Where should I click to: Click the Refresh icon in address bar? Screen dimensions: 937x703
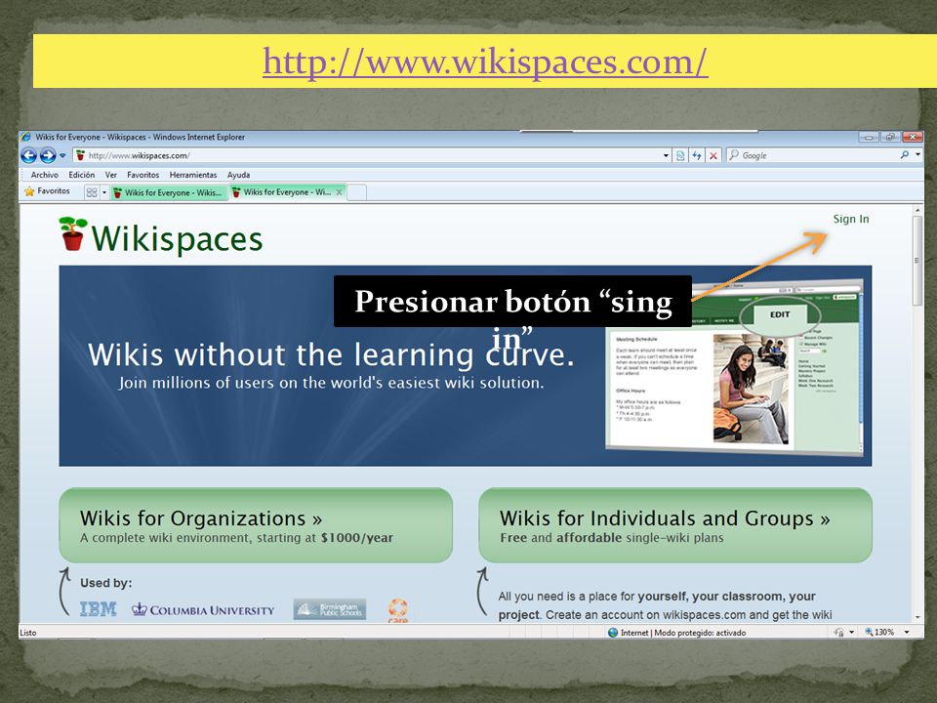(697, 155)
